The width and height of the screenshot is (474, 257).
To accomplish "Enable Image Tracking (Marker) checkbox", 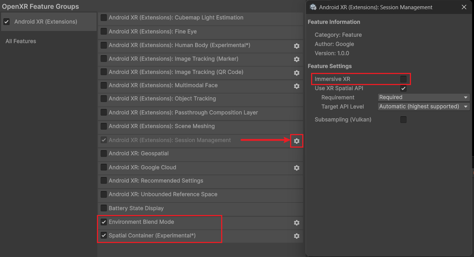I will 104,59.
